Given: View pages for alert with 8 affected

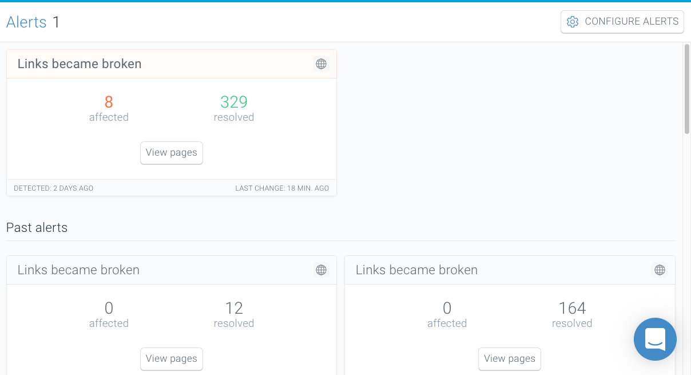Looking at the screenshot, I should tap(172, 153).
